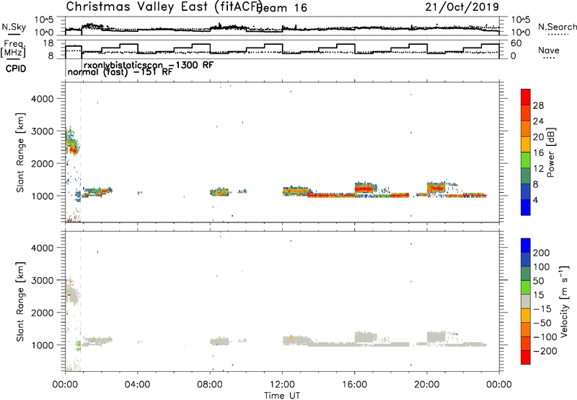The height and width of the screenshot is (400, 577).
Task: Click the normal (fast) -151 RF text
Action: pos(120,71)
